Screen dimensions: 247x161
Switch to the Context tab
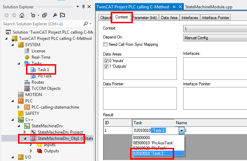(x=121, y=17)
